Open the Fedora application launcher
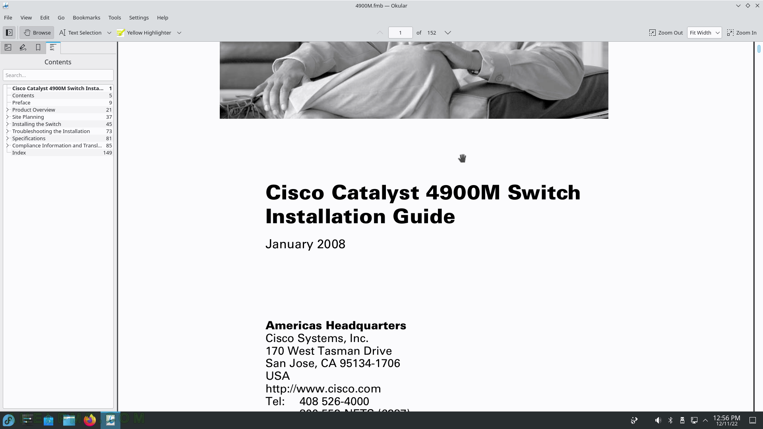 [x=9, y=420]
